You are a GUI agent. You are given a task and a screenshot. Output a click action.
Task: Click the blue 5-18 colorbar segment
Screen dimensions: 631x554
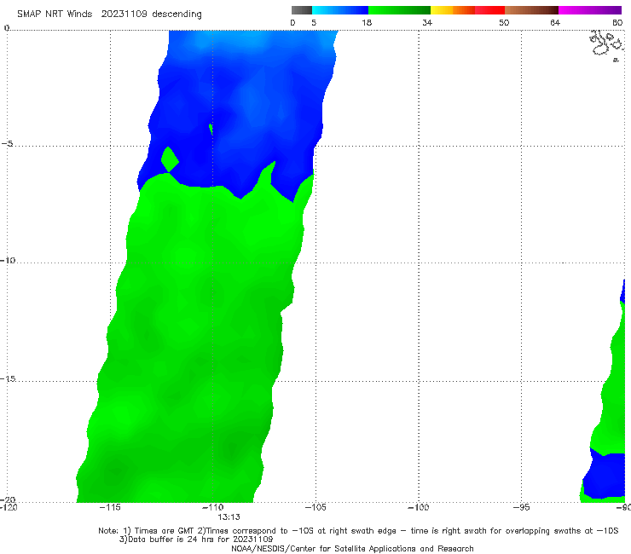[x=340, y=10]
